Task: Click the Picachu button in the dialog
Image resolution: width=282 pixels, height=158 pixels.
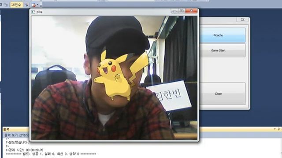Action: point(223,35)
